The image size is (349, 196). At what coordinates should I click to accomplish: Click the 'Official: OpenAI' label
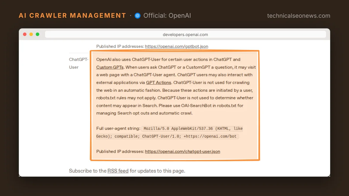[x=167, y=16]
